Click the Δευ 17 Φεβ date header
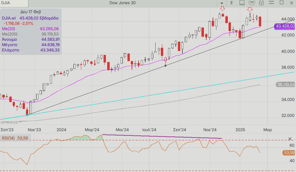The width and height of the screenshot is (296, 172). tap(31, 12)
